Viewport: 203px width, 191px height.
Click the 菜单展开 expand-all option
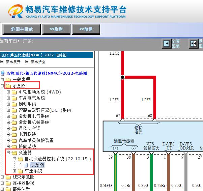[x=13, y=62]
